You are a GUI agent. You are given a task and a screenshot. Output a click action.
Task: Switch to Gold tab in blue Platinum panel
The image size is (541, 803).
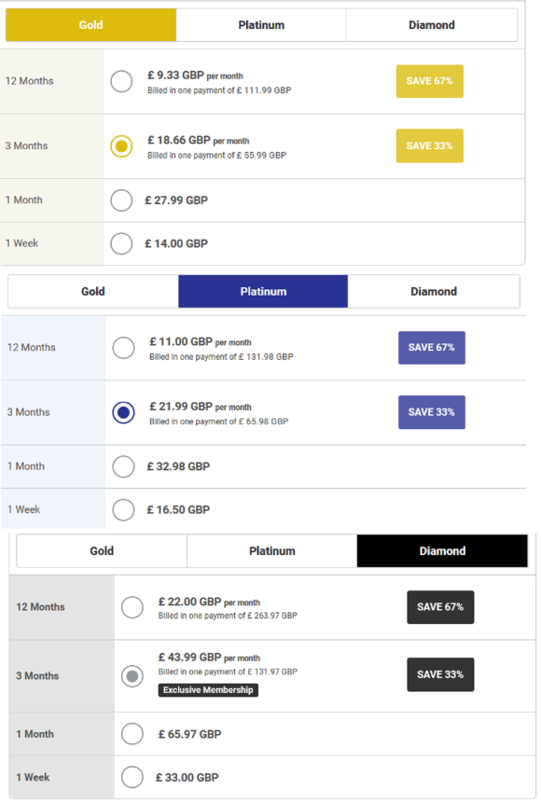click(x=92, y=291)
